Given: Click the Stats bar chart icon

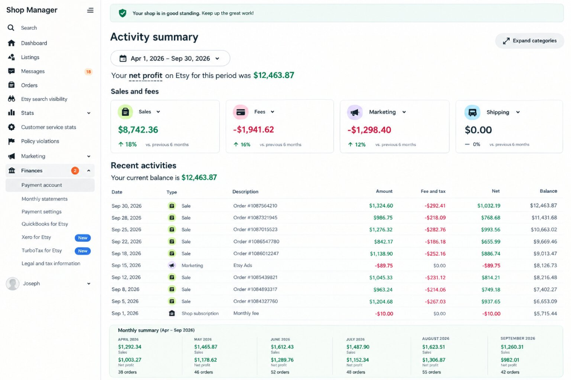Looking at the screenshot, I should [11, 113].
